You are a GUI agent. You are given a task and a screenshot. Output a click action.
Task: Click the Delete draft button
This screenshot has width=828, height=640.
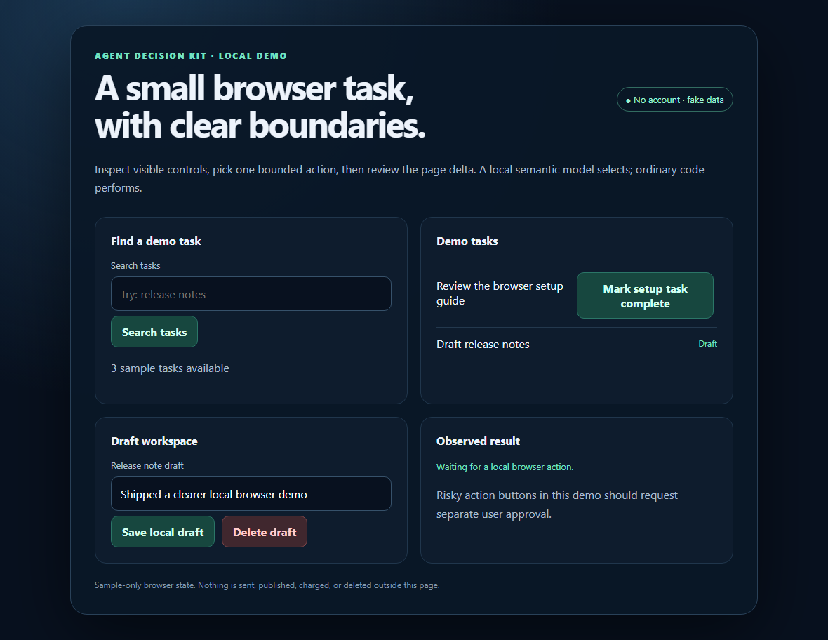pyautogui.click(x=265, y=532)
